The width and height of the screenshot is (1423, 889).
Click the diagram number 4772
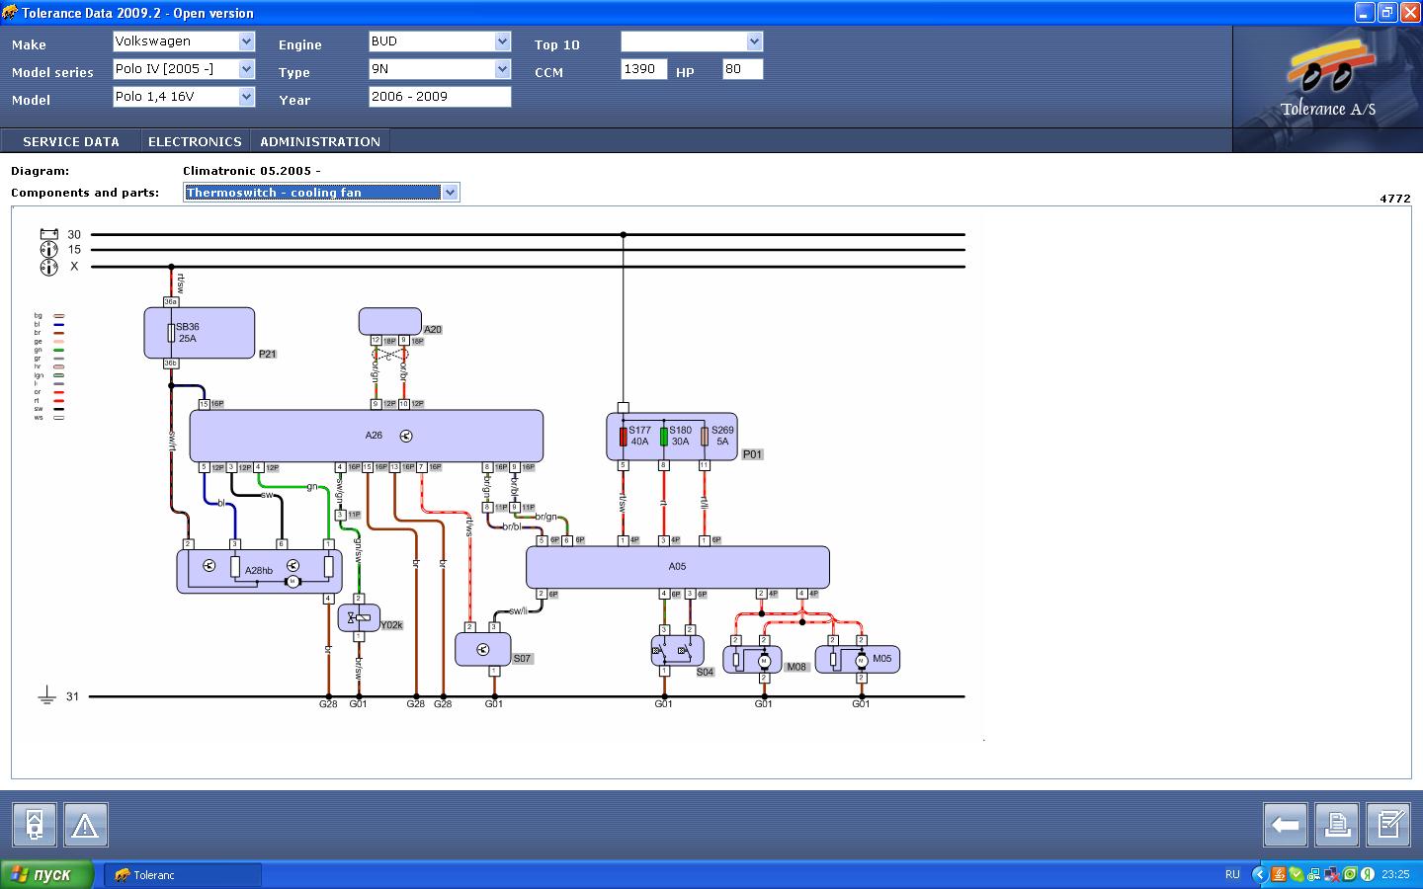1394,199
